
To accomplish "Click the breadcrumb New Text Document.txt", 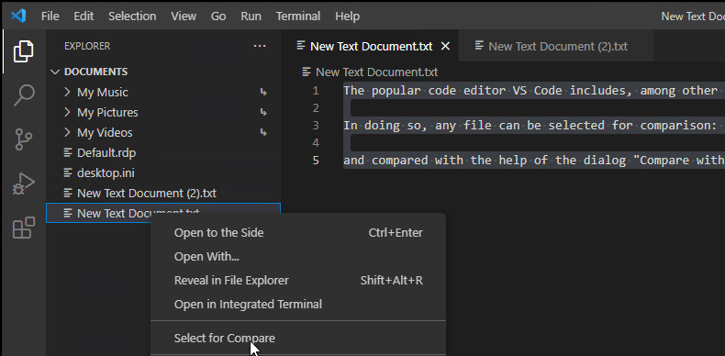I will click(376, 72).
